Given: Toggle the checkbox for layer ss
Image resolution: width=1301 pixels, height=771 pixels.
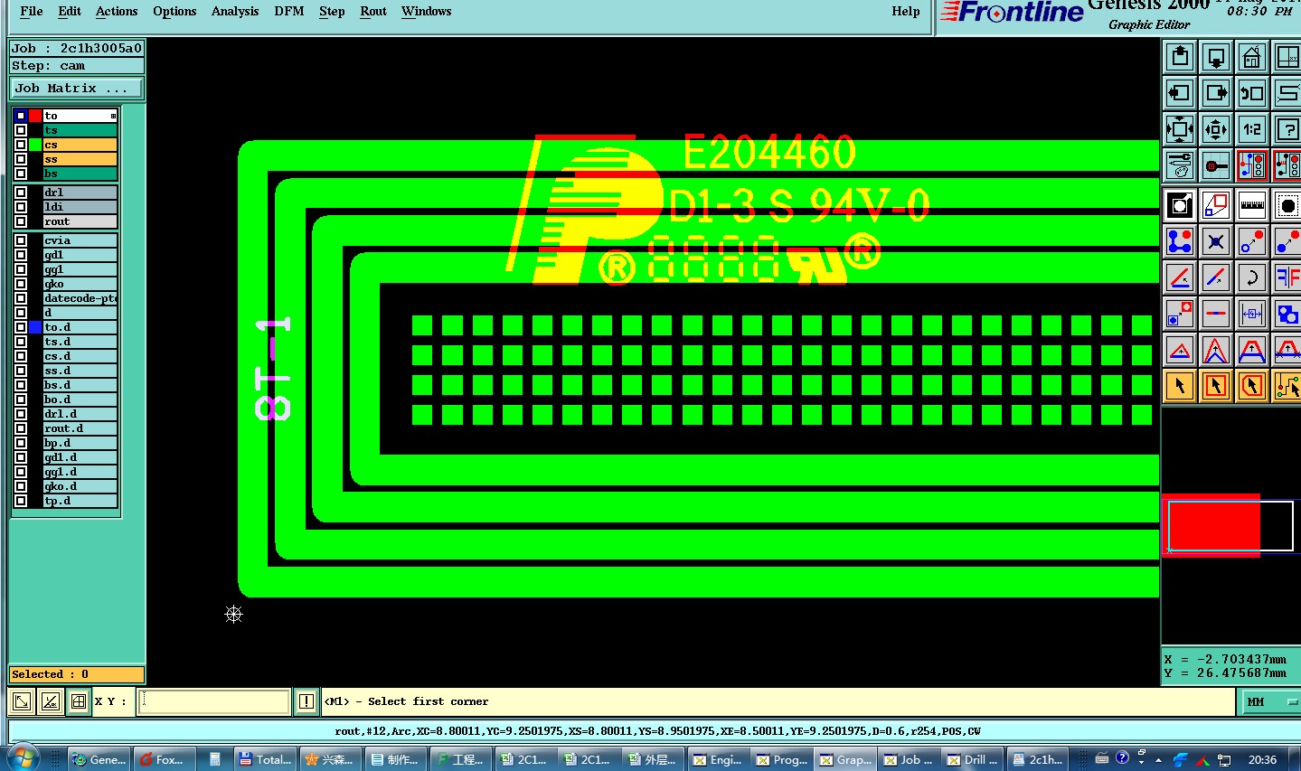Looking at the screenshot, I should (x=21, y=159).
